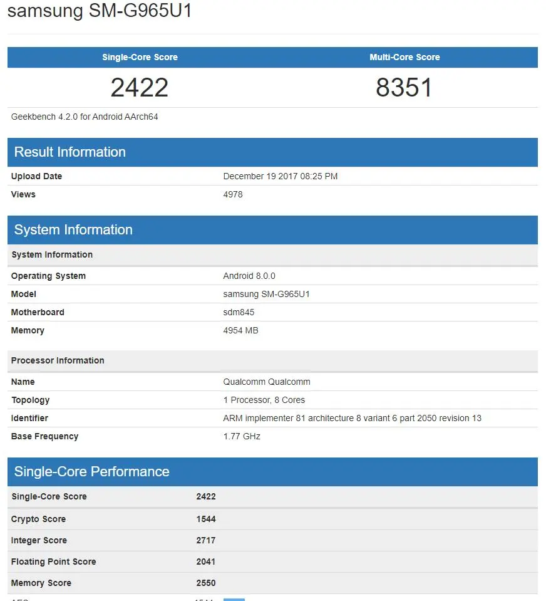Select the Model value 'samsung SM-G965U1'

tap(267, 294)
